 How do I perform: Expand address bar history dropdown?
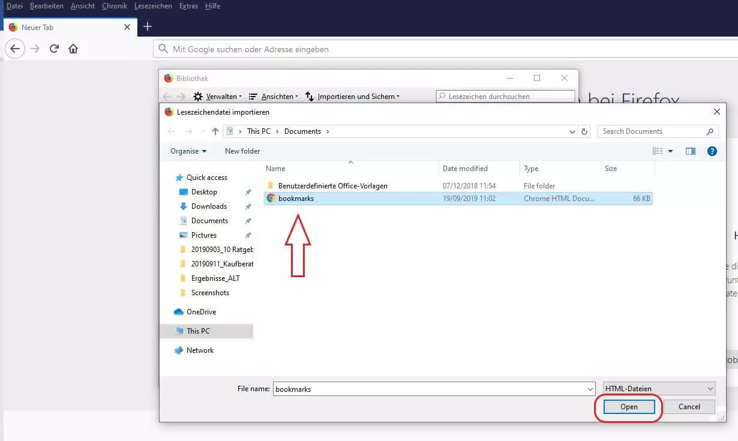tap(572, 131)
